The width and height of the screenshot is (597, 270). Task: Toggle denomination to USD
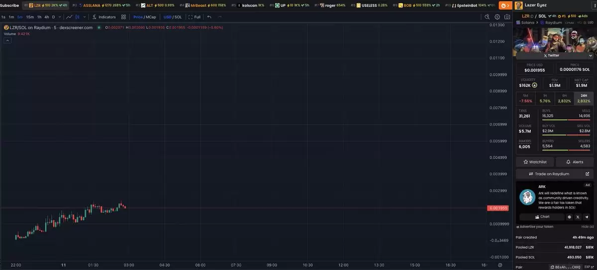tap(168, 17)
